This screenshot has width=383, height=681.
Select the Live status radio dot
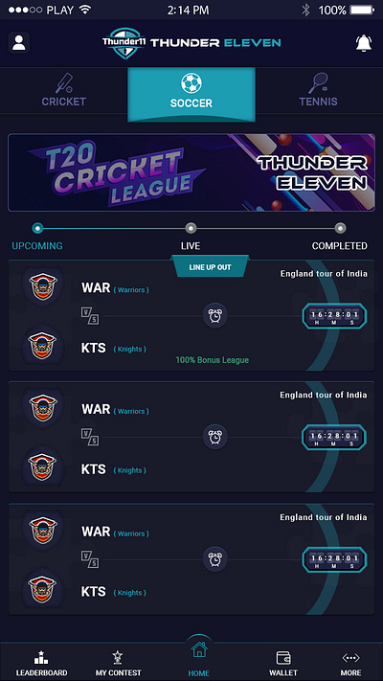click(191, 228)
